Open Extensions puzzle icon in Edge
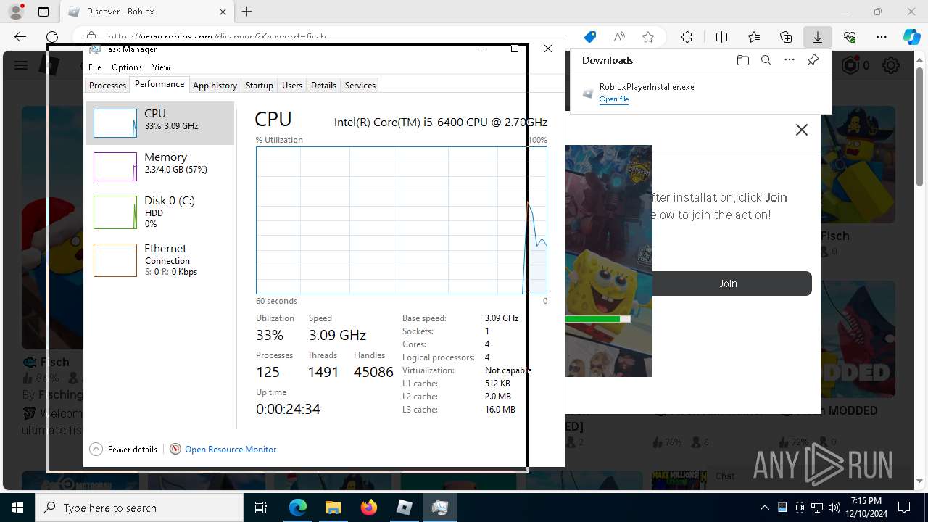The height and width of the screenshot is (522, 928). pos(687,37)
